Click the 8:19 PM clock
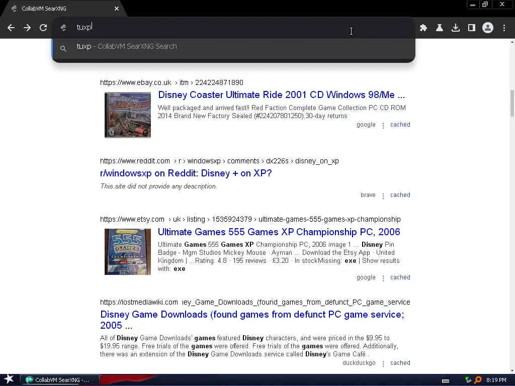The image size is (515, 386). tap(496, 380)
